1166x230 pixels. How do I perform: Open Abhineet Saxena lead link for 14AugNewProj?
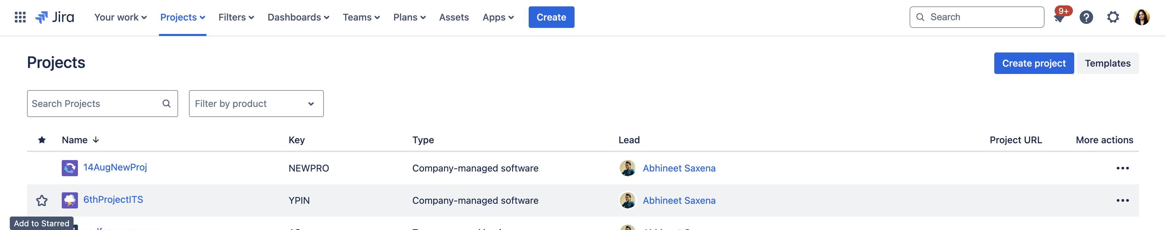point(679,168)
